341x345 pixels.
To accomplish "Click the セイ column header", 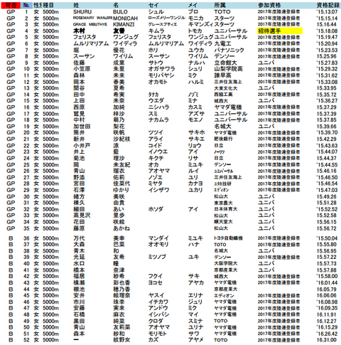I will pos(153,5).
